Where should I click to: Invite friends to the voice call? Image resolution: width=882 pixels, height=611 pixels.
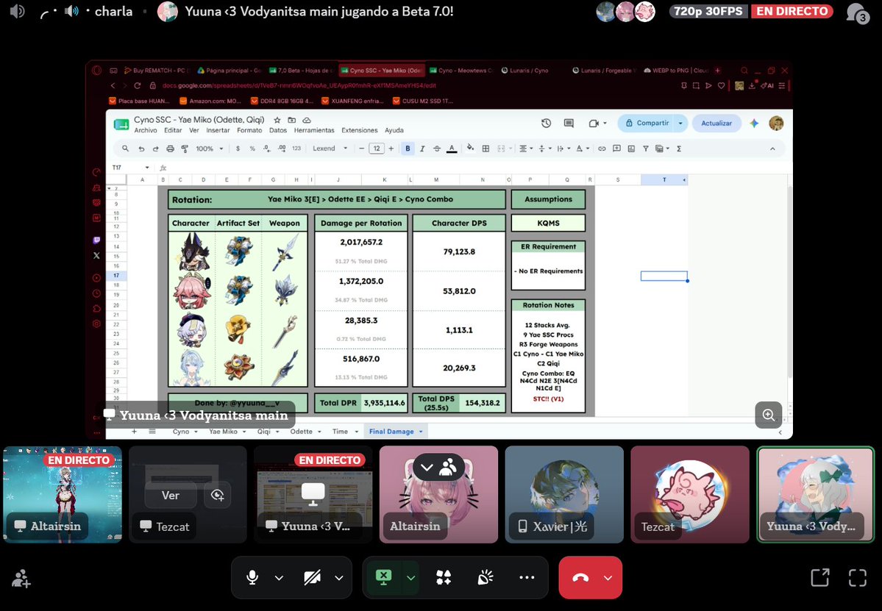(21, 578)
